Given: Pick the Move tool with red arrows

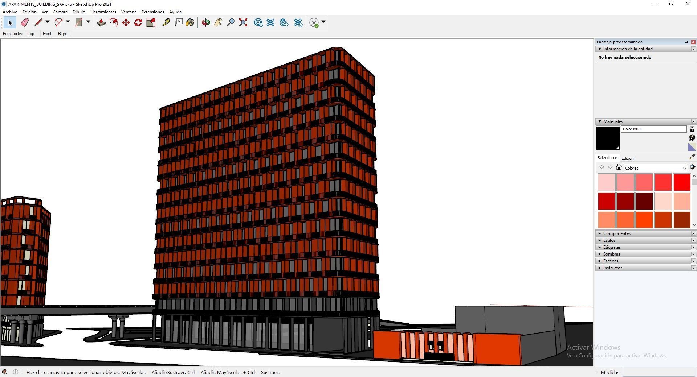Looking at the screenshot, I should click(x=126, y=22).
